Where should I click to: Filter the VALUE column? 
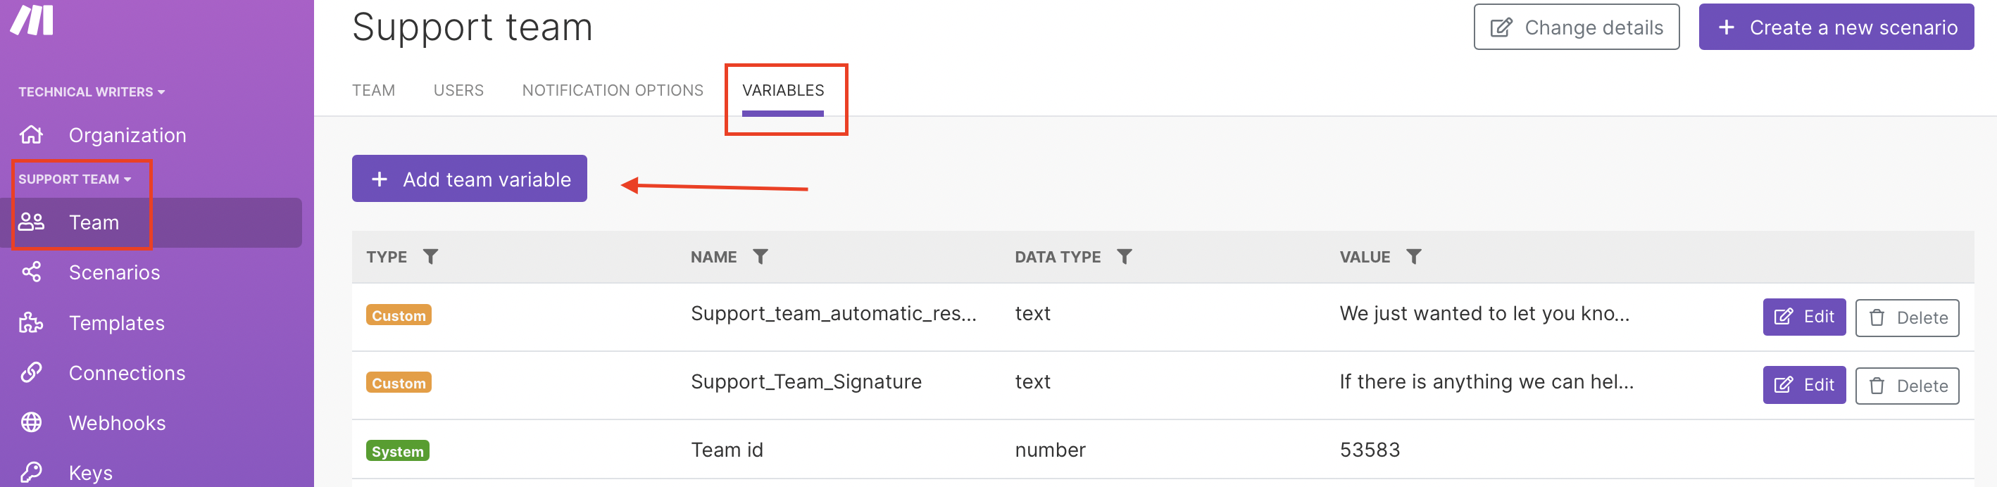1414,256
